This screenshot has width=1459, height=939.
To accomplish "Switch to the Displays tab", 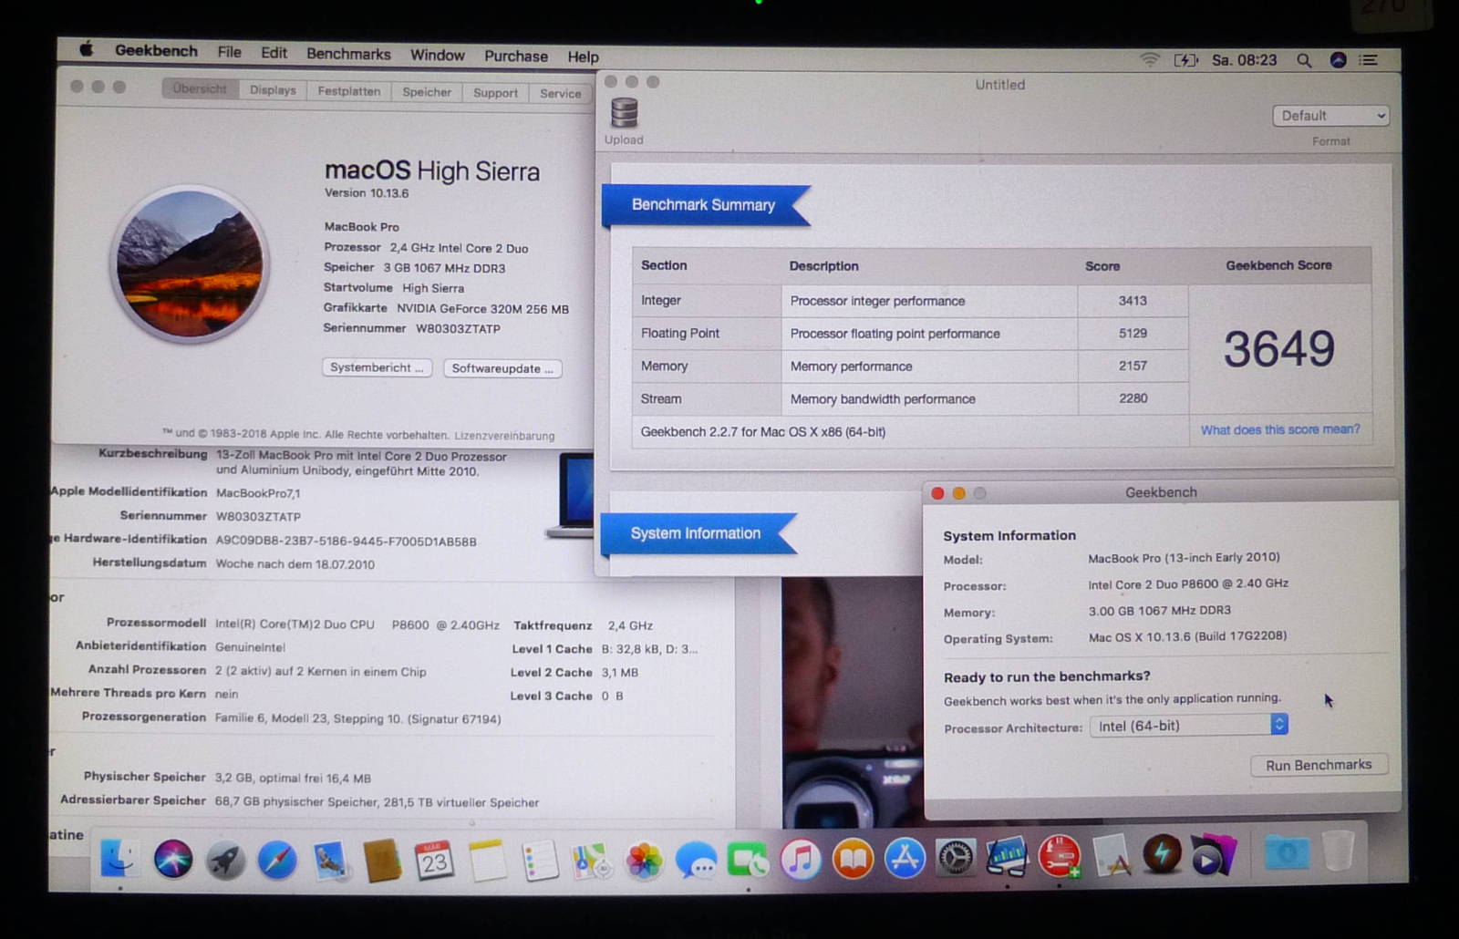I will 273,90.
